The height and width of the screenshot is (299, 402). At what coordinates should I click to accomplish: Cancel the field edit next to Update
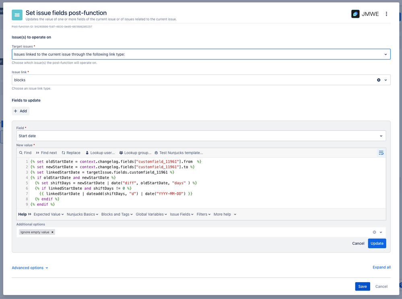[x=358, y=243]
